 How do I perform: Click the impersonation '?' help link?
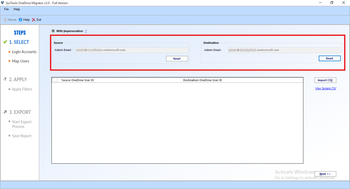pyautogui.click(x=86, y=31)
